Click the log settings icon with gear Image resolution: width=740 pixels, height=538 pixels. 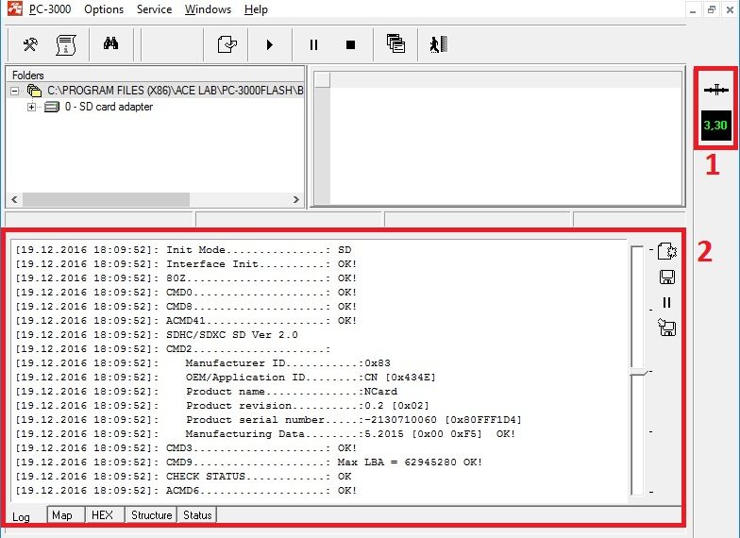(x=666, y=251)
